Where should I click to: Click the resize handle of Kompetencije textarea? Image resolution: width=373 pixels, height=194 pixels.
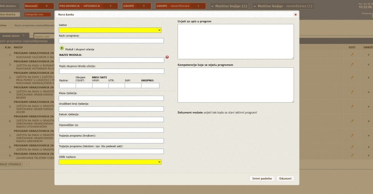coord(292,101)
